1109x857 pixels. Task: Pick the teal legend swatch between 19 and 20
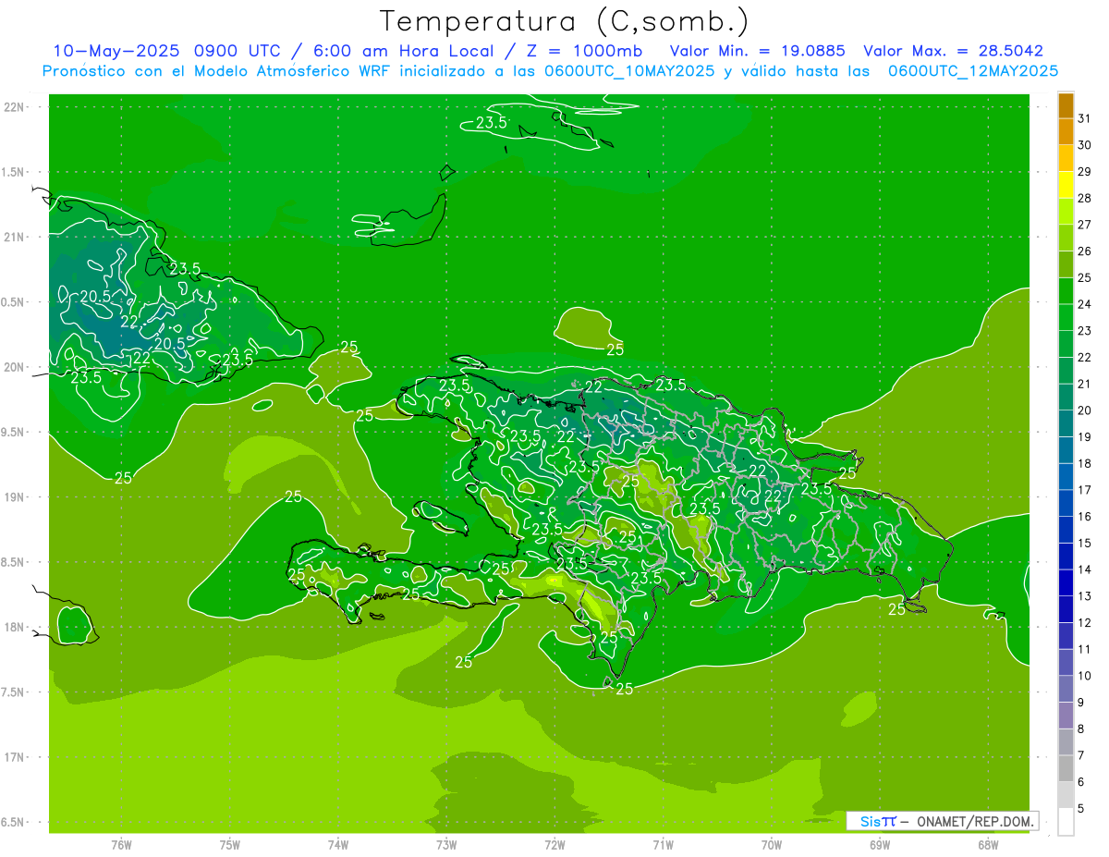pyautogui.click(x=1066, y=424)
